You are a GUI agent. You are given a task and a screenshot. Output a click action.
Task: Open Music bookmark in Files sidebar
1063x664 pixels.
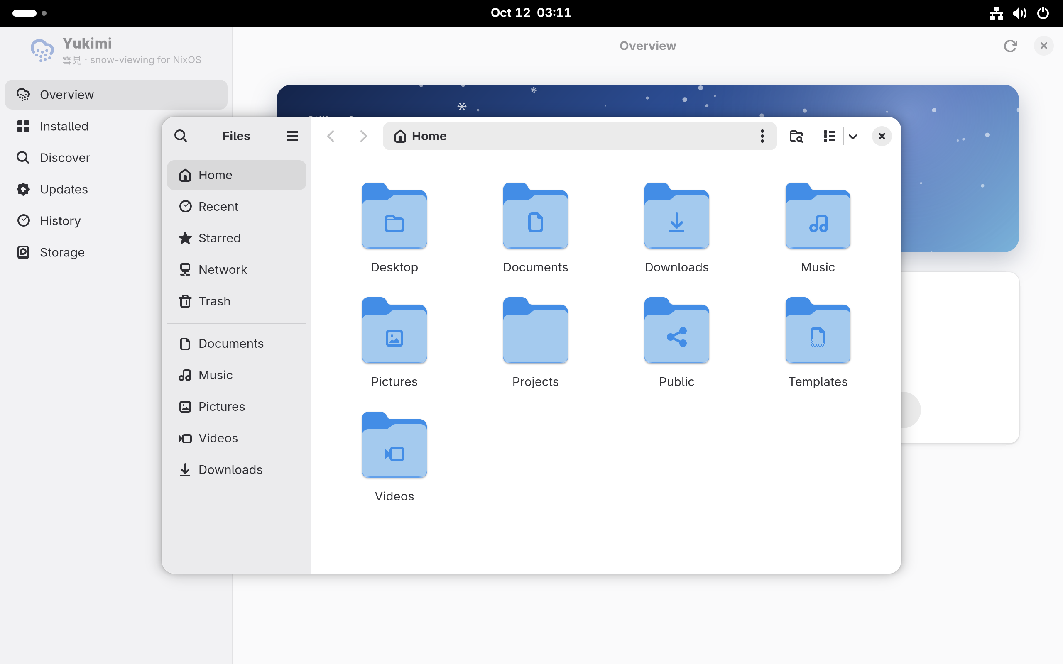point(236,375)
